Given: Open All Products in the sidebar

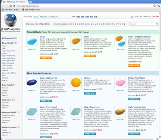Looking at the screenshot, I should [x=7, y=38].
